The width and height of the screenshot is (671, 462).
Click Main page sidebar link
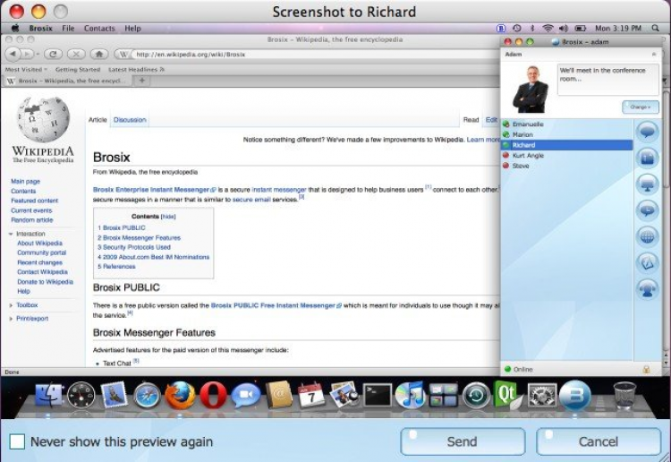25,182
